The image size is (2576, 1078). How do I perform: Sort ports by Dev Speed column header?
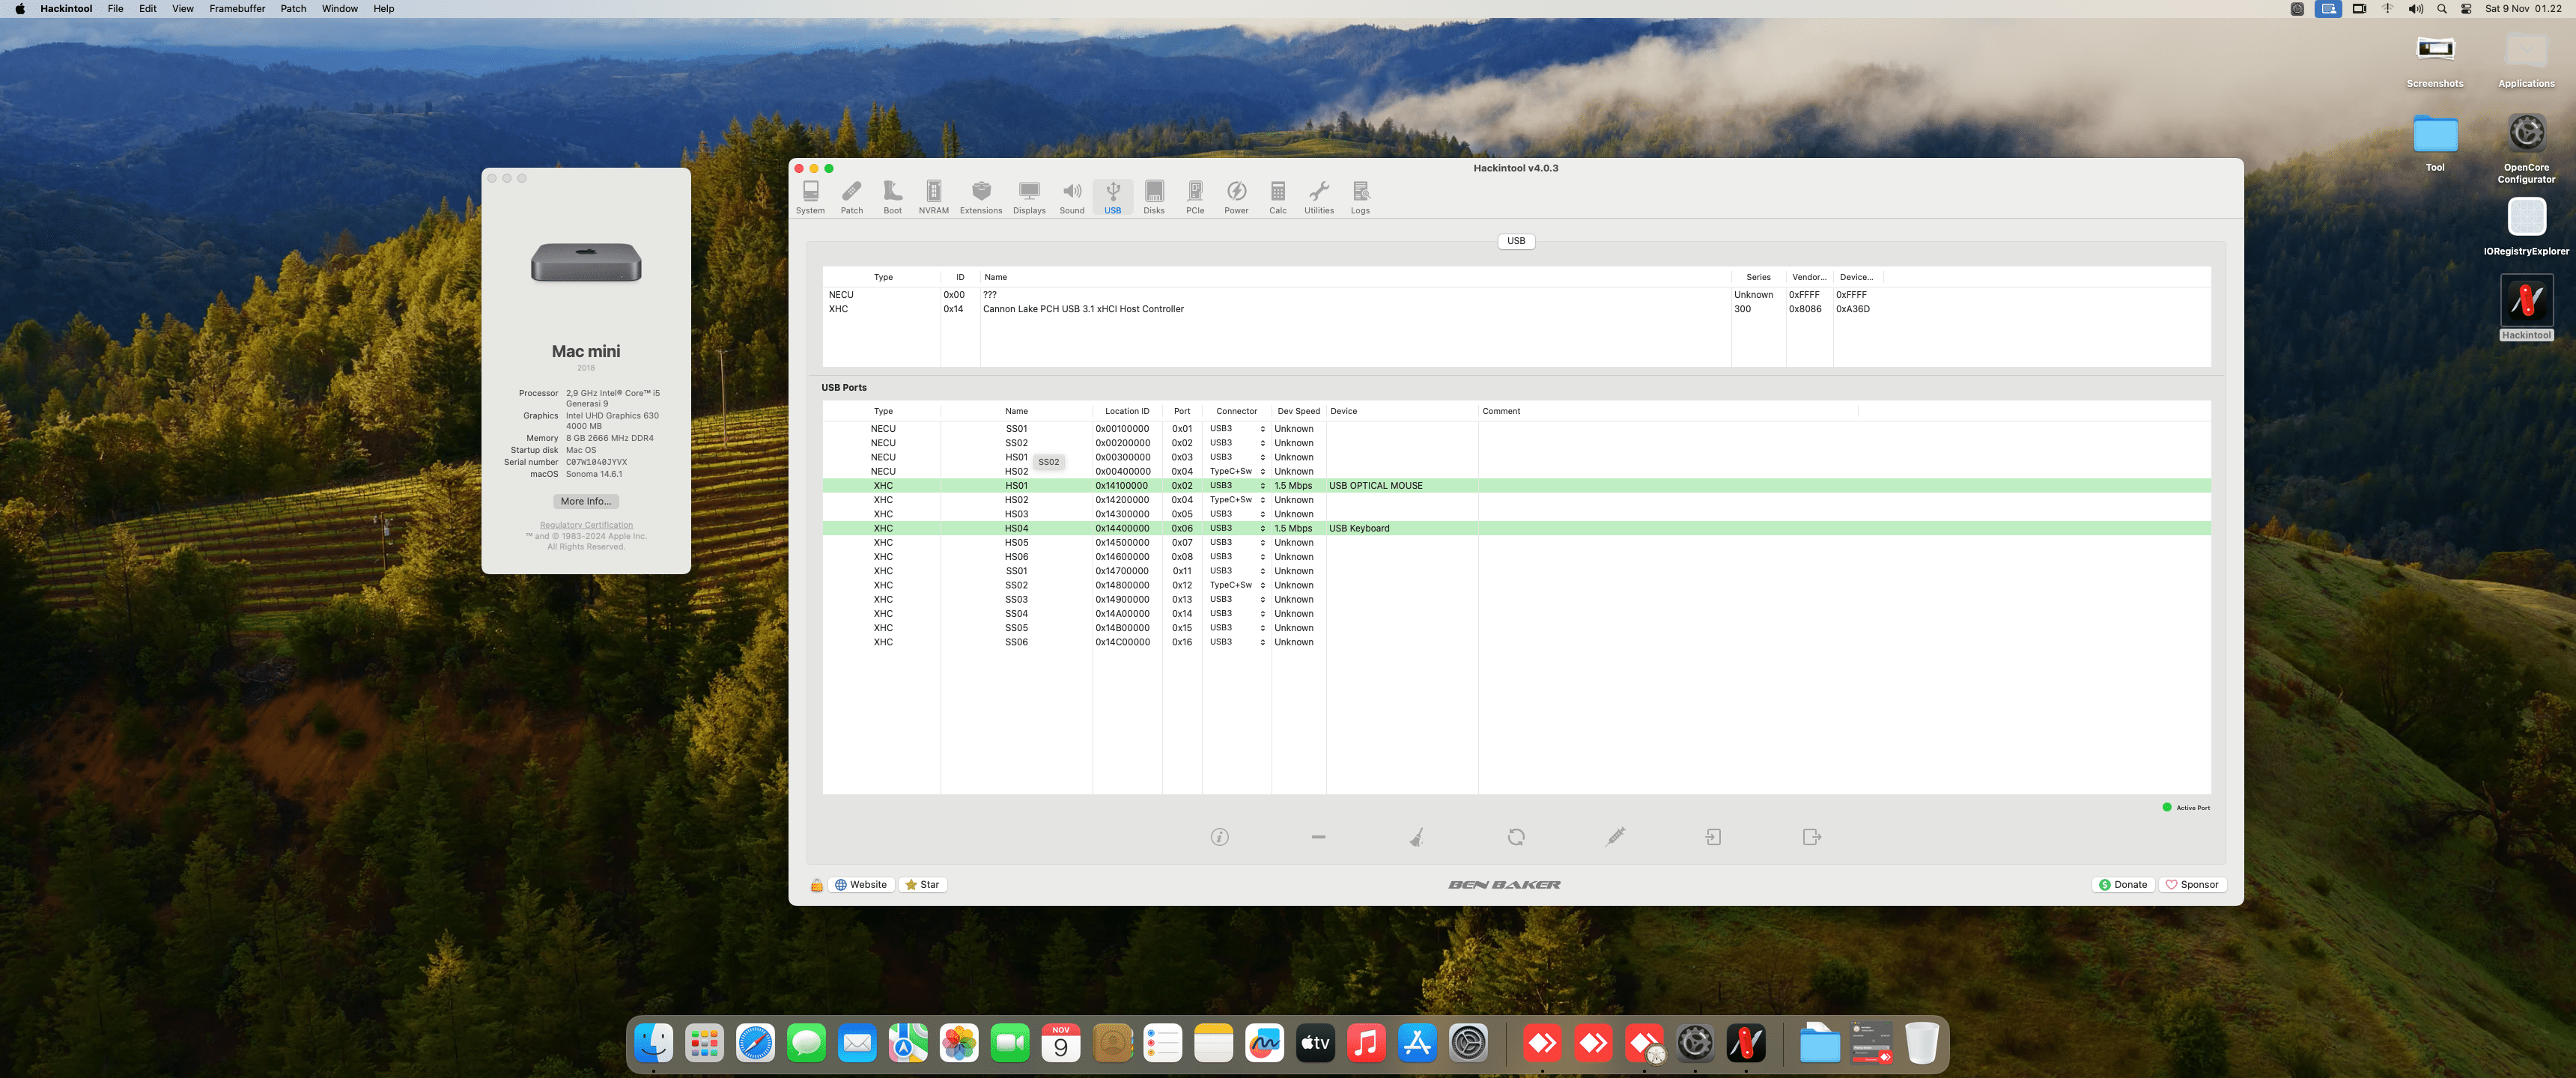pyautogui.click(x=1298, y=411)
